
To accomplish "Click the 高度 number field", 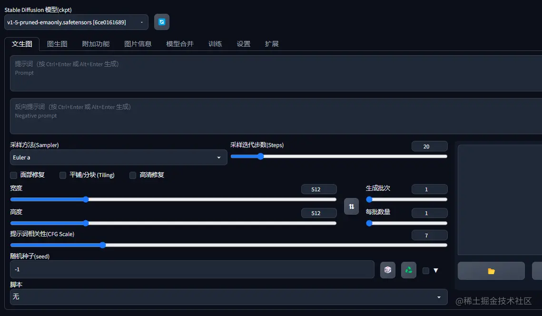I will [x=319, y=213].
